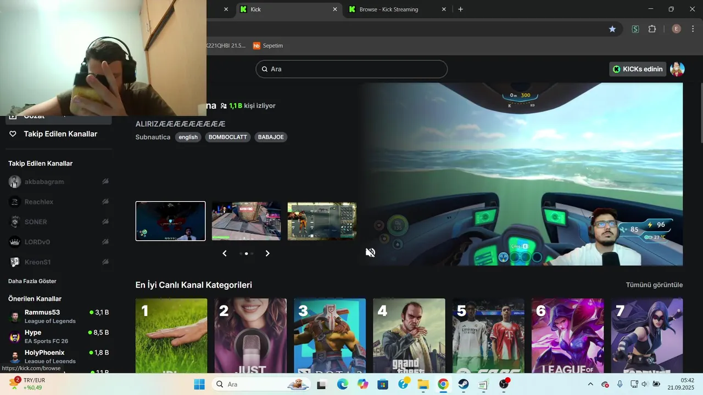The height and width of the screenshot is (395, 703).
Task: Go to next featured stream arrow
Action: pos(267,253)
